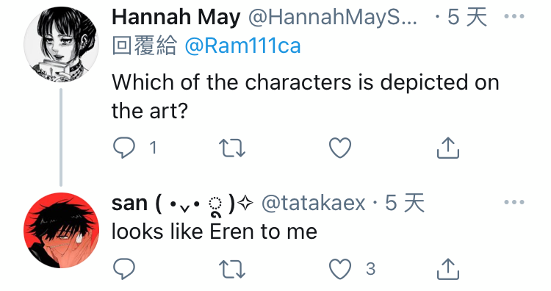Open the @tatakaex handle
This screenshot has height=291, width=551.
coord(314,203)
